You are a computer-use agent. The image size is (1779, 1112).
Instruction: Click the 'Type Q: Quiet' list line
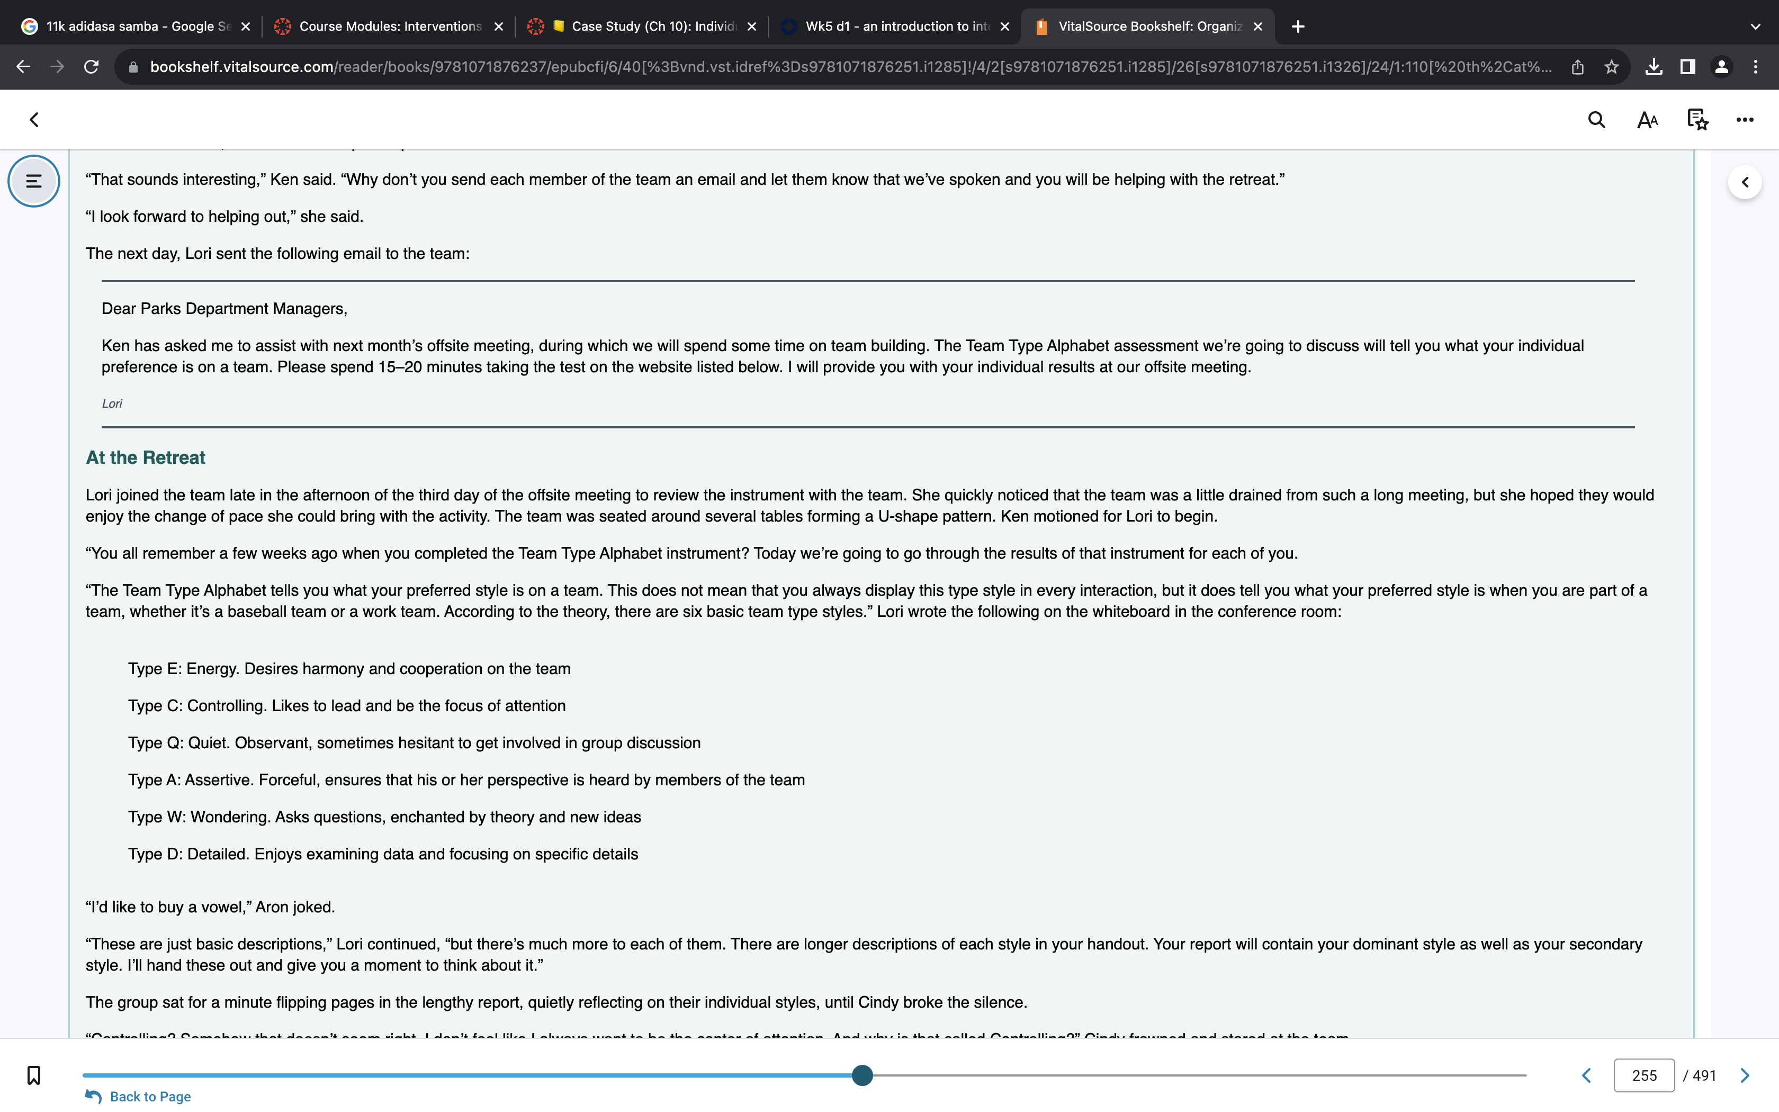[415, 743]
